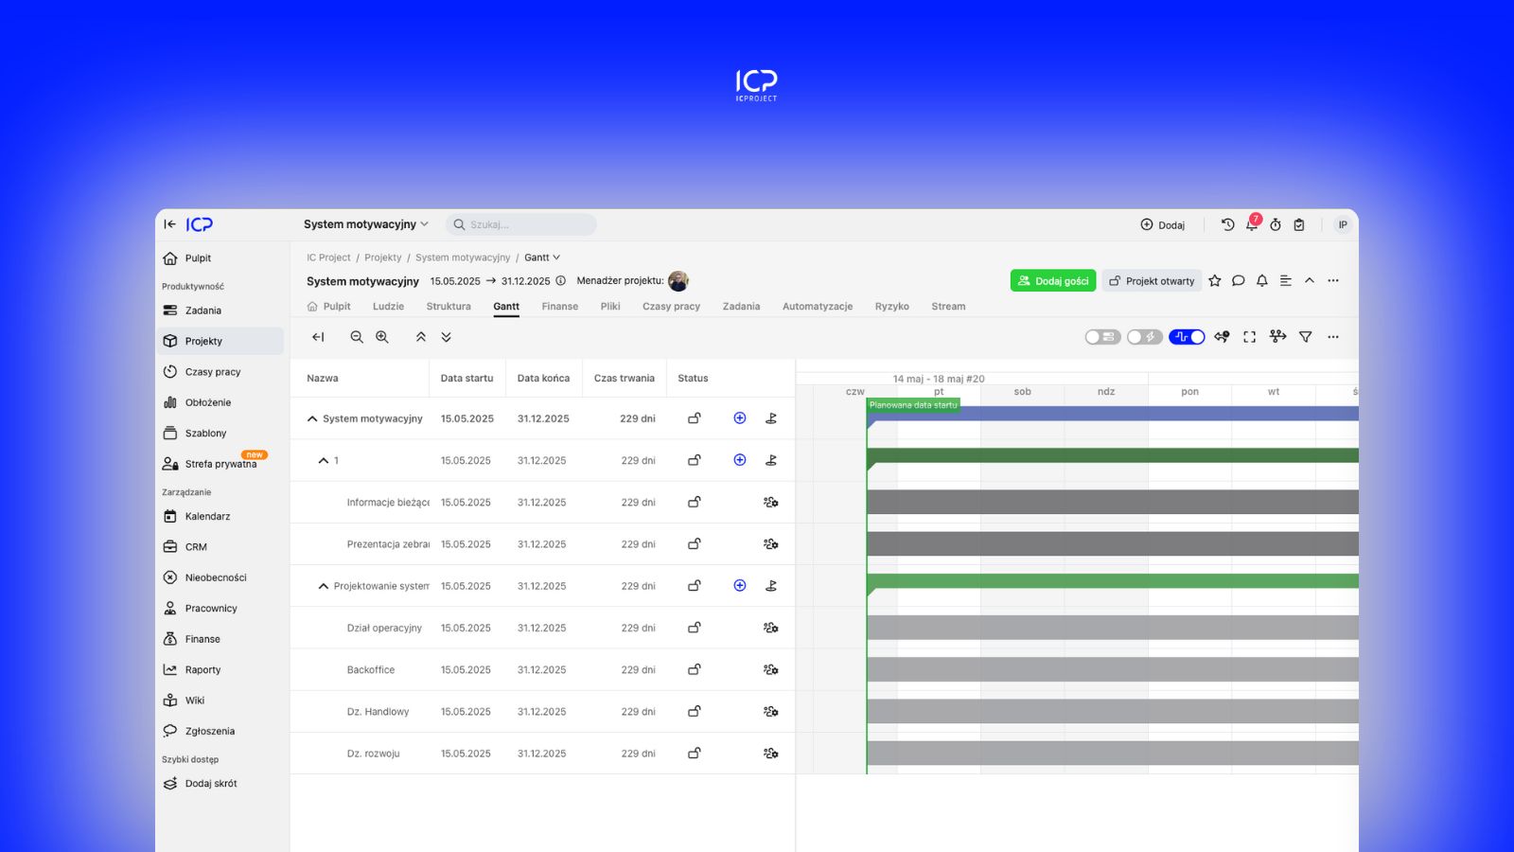The width and height of the screenshot is (1514, 852).
Task: Toggle the lightning Gantt switch
Action: [x=1144, y=337]
